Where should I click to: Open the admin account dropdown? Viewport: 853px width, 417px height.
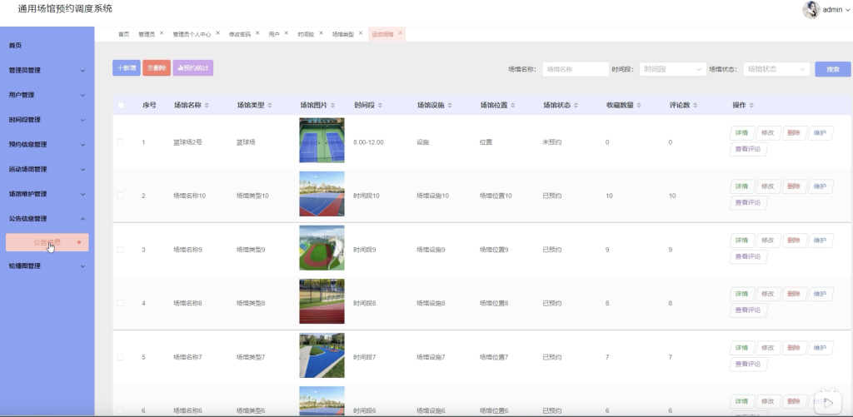pyautogui.click(x=836, y=10)
